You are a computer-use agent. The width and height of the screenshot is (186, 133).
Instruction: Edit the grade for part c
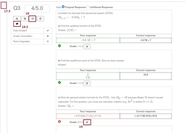[x=87, y=122]
